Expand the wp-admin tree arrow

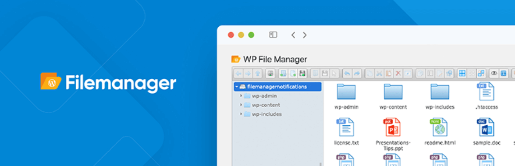tap(241, 96)
